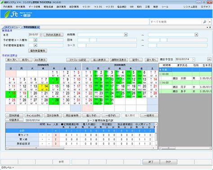Open the 統計業務 menu

[x=74, y=7]
